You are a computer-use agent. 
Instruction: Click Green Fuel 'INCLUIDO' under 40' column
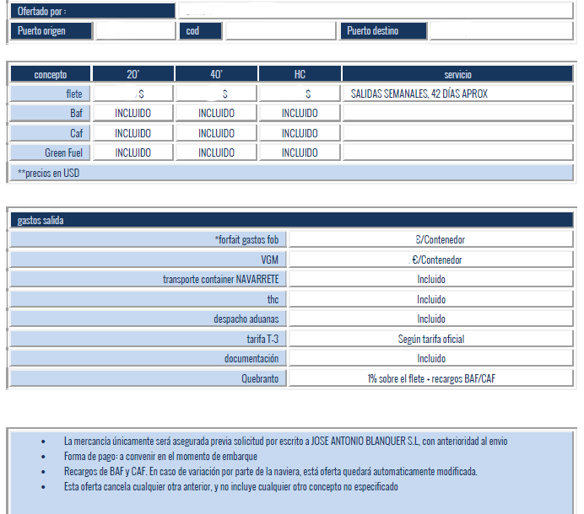coord(216,153)
